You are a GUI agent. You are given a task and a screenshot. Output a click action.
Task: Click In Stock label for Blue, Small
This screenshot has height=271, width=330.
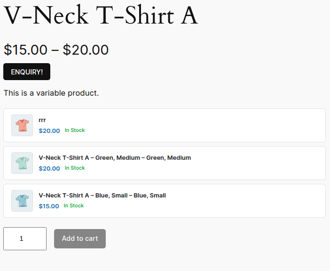(x=74, y=206)
